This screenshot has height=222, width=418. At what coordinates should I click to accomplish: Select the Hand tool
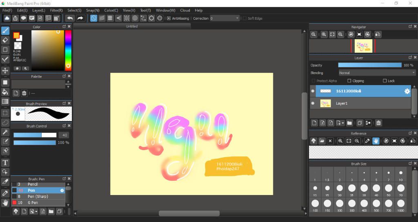click(5, 202)
